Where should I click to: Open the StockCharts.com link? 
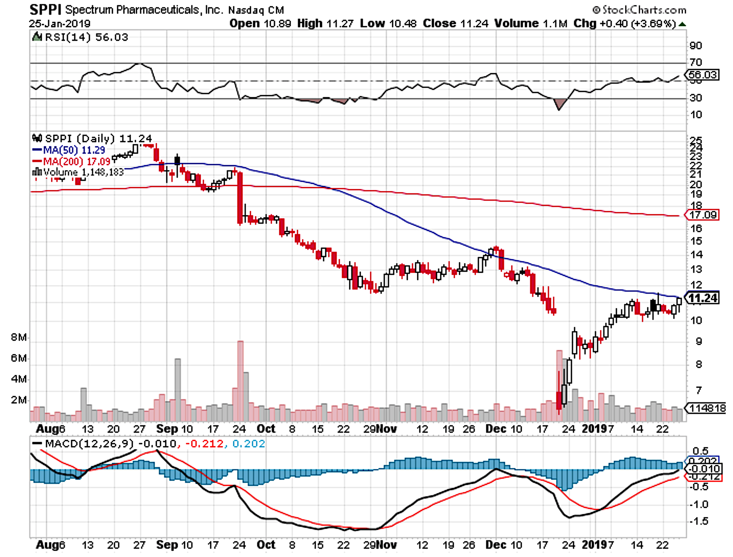point(644,10)
